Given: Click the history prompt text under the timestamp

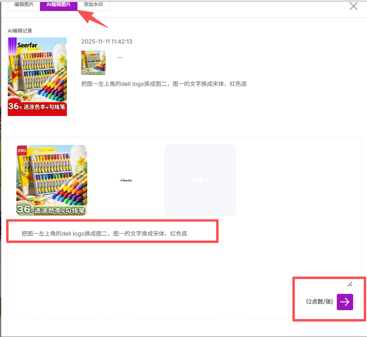Looking at the screenshot, I should point(164,84).
